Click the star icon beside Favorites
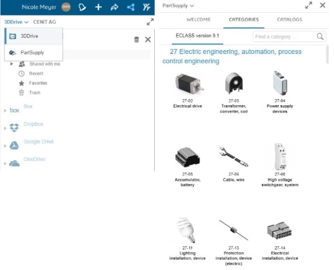The height and width of the screenshot is (270, 334). tap(22, 83)
